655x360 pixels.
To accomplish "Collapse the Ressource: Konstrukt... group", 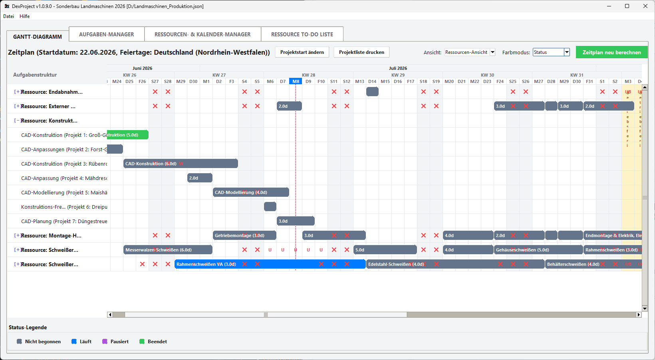I will tap(17, 121).
